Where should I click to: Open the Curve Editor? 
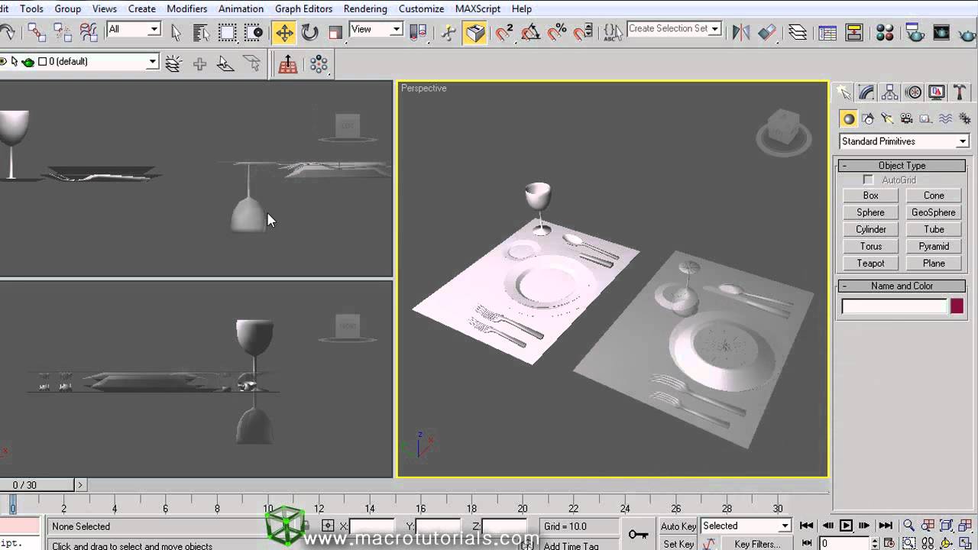pos(827,32)
